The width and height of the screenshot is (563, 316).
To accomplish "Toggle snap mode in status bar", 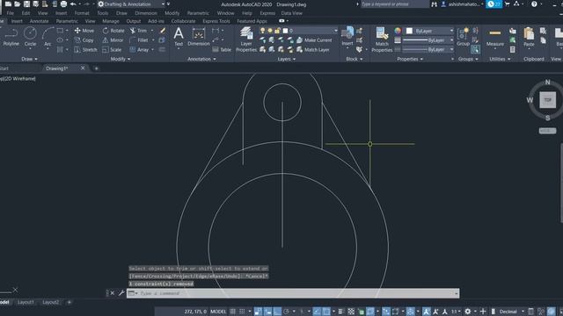I will (242, 312).
